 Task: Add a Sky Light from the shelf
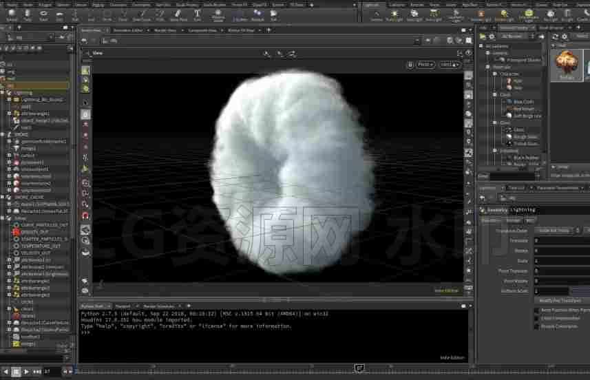pyautogui.click(x=551, y=15)
